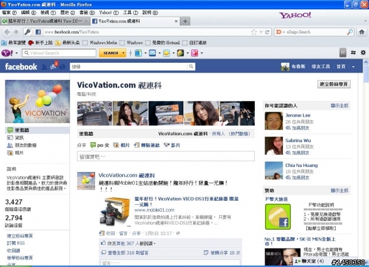Click search magnifier in eSnips Search box
Screen dimensions: 369x267
(x=350, y=32)
